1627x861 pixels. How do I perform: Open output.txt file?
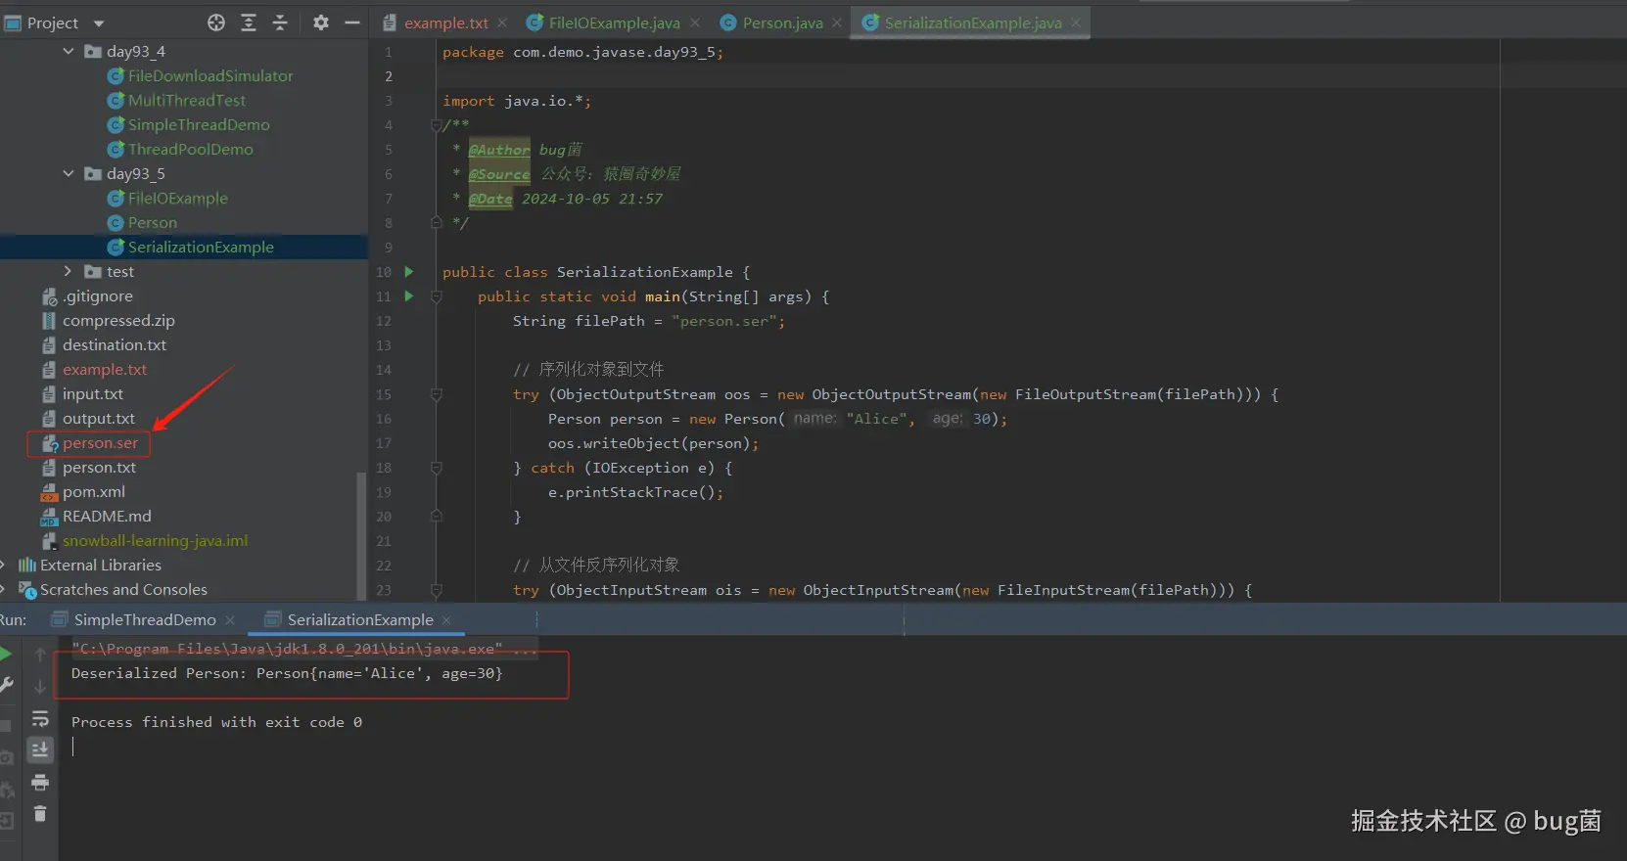tap(98, 418)
